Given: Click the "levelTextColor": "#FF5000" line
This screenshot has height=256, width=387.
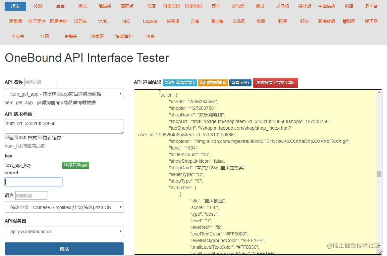Looking at the screenshot, I should (219, 234).
